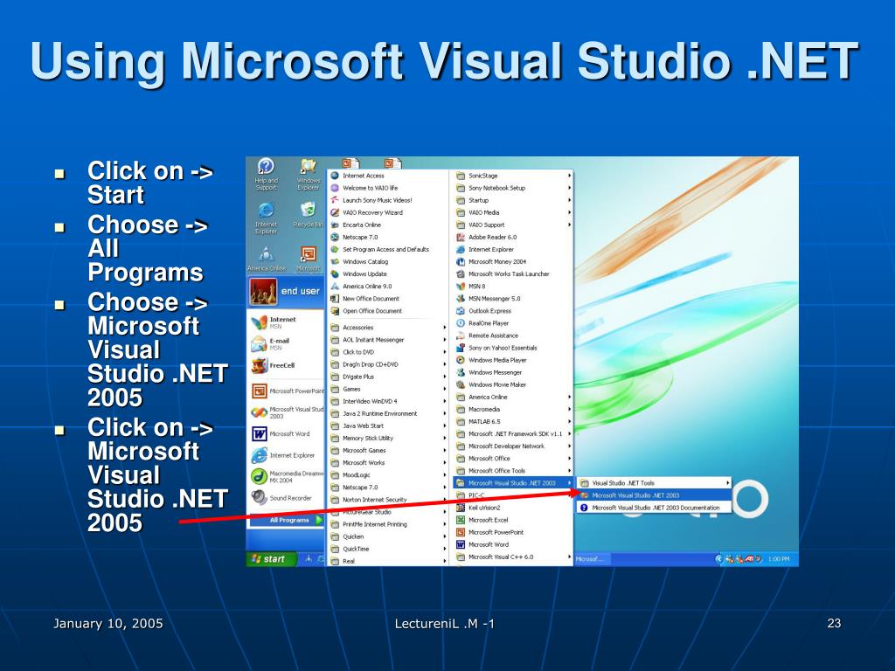This screenshot has width=895, height=671.
Task: Expand AOL Instant Messenger folder
Action: click(387, 340)
